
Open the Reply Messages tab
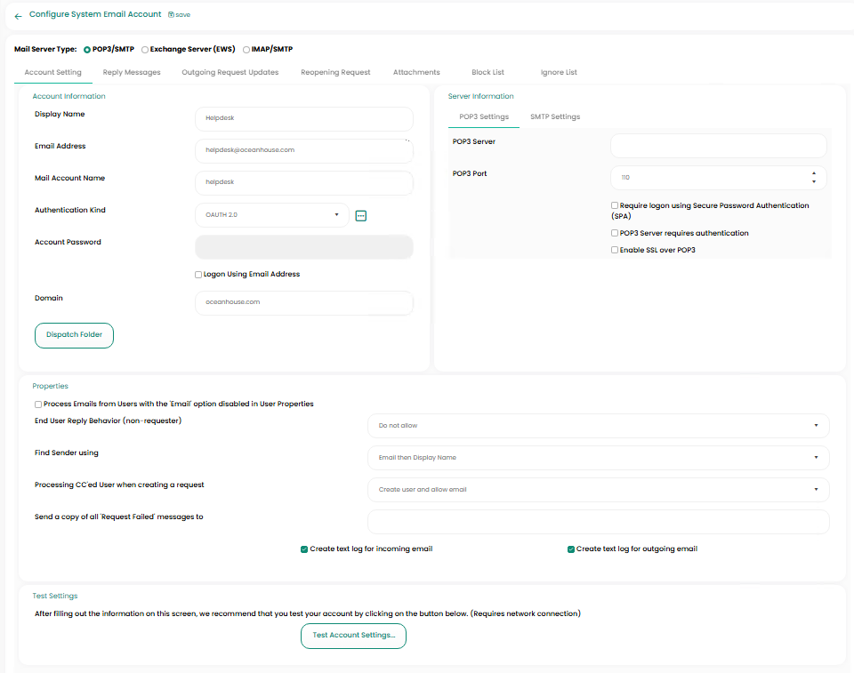tap(132, 73)
